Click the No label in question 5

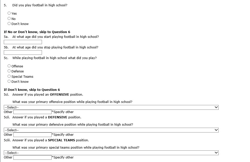coord(13,19)
